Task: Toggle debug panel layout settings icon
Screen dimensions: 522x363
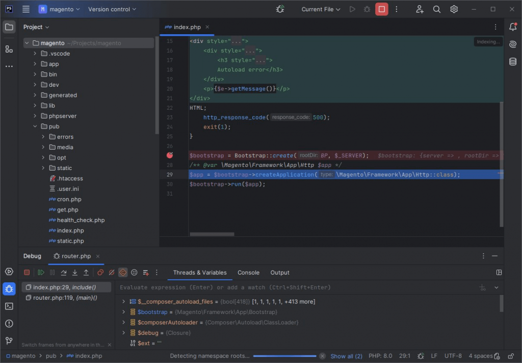Action: click(499, 272)
